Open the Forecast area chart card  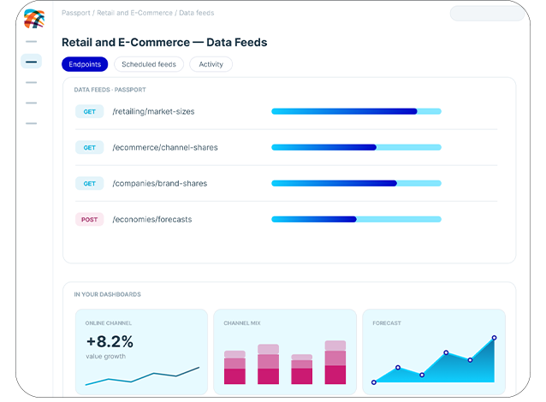[434, 352]
